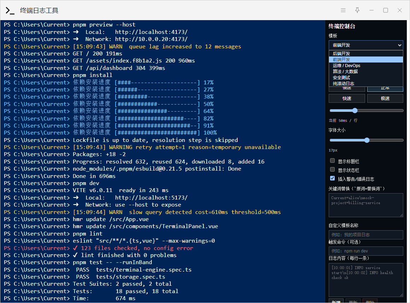Focus the 触发命令 input field
The image size is (410, 303).
(x=366, y=251)
